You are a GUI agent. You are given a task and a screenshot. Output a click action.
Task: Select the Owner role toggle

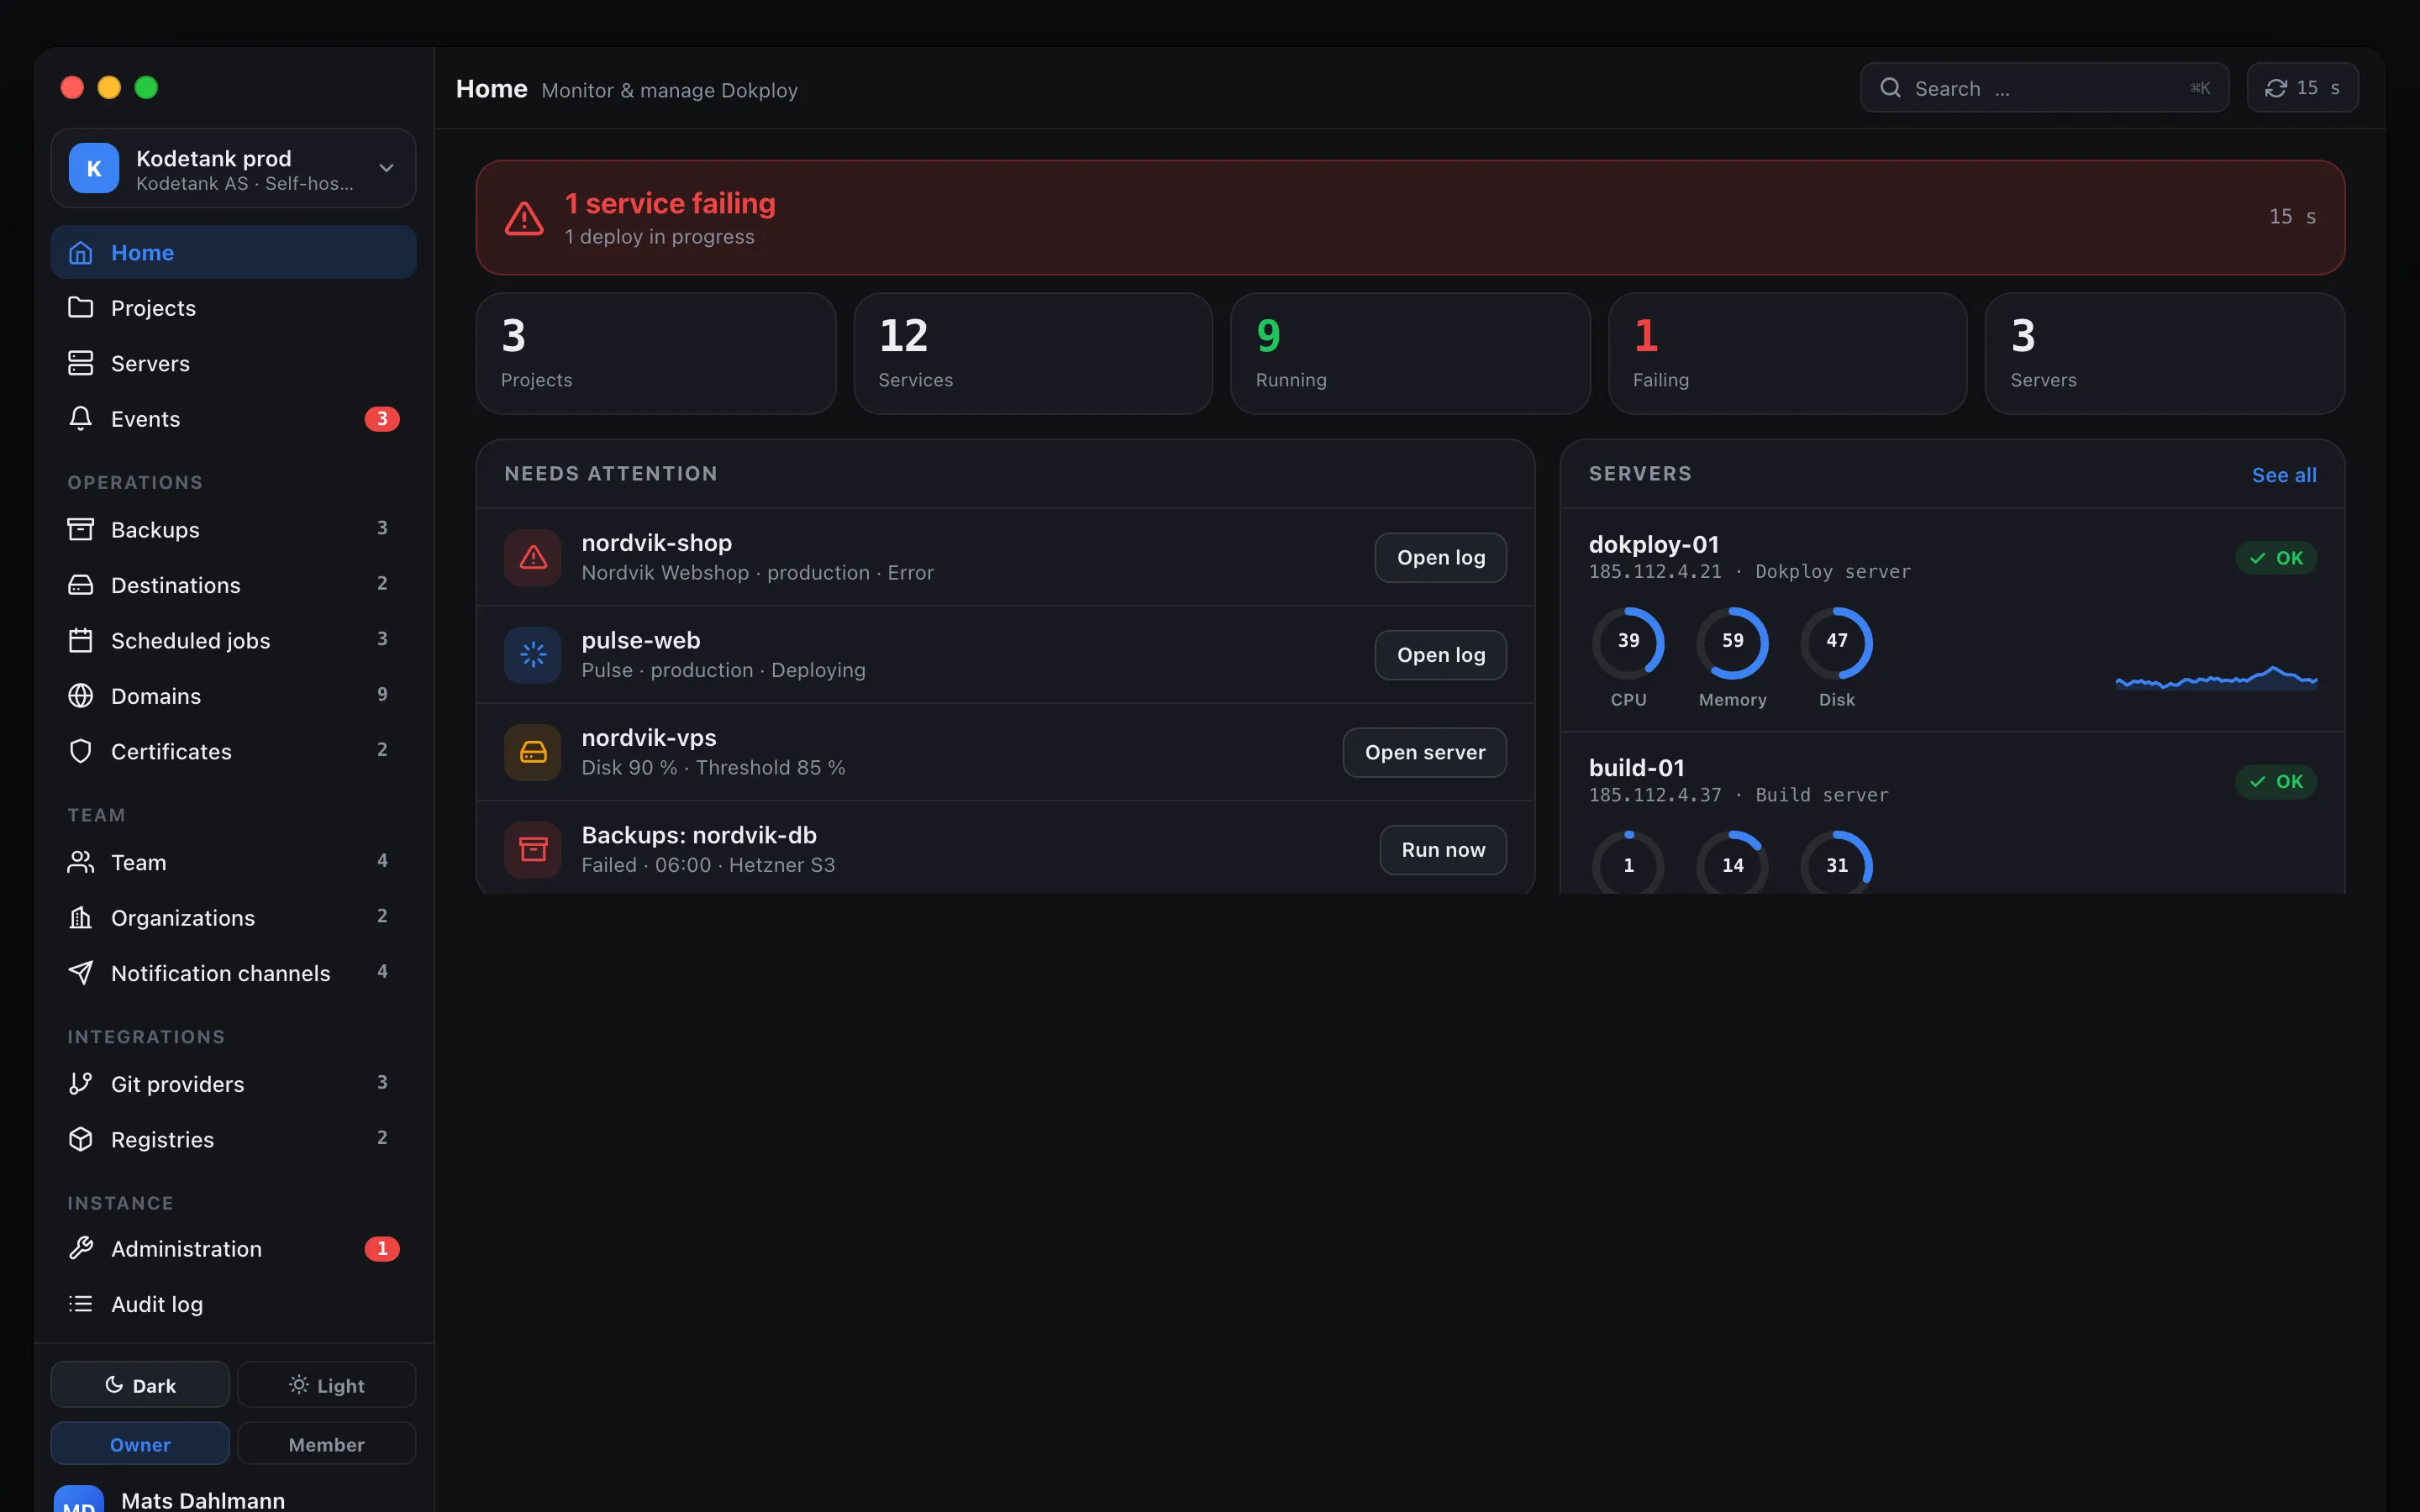pos(140,1444)
